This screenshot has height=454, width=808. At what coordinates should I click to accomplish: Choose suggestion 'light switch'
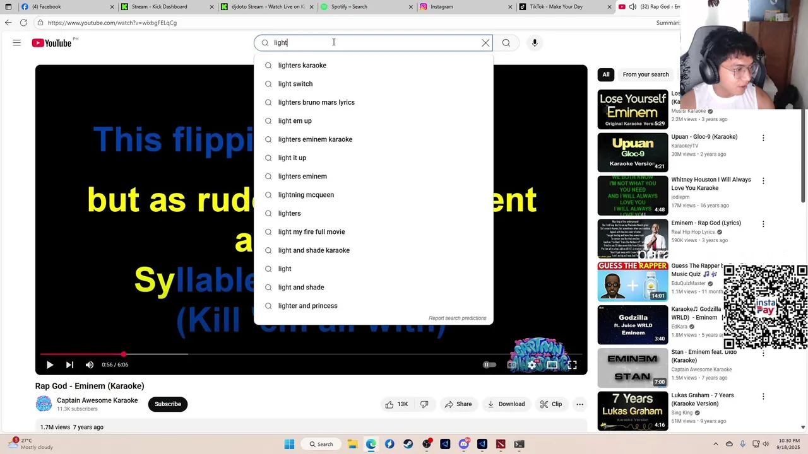point(373,84)
